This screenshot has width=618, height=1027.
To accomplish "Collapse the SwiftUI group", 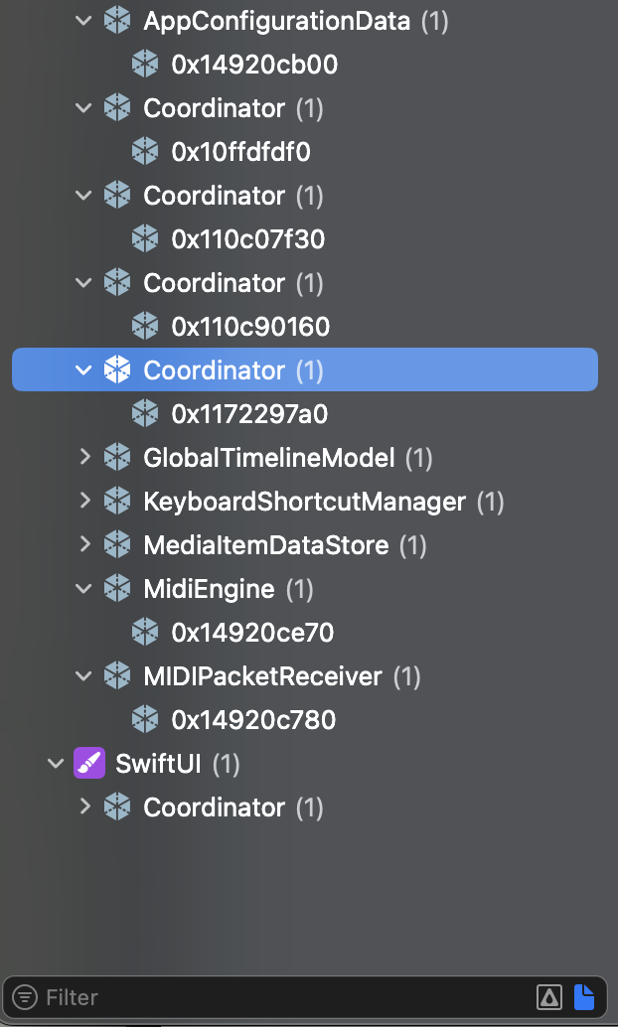I will point(56,763).
